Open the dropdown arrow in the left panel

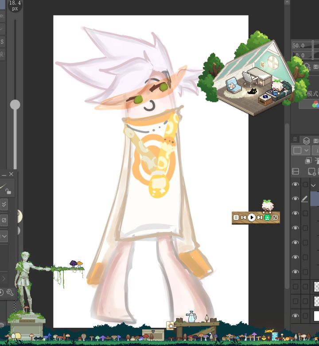[x=4, y=236]
